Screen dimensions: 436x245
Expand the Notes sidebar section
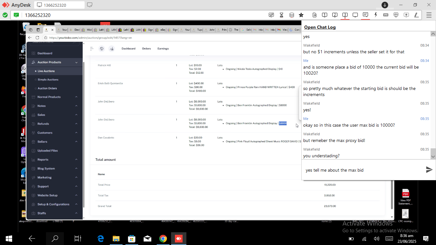55,106
